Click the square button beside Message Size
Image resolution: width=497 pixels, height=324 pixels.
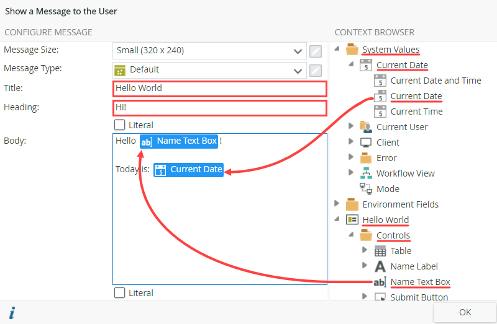point(316,51)
